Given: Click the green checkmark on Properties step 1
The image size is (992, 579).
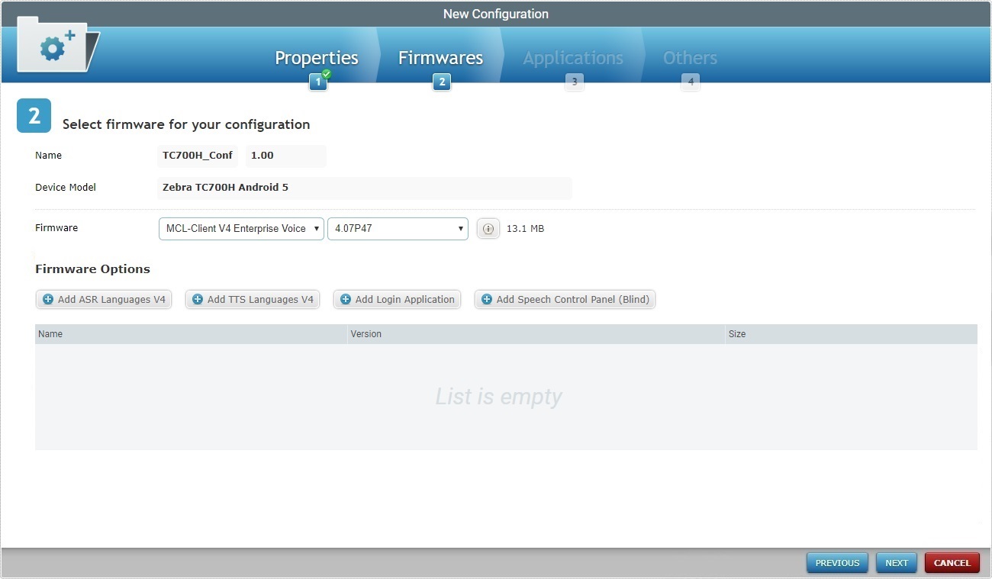Looking at the screenshot, I should pyautogui.click(x=325, y=75).
